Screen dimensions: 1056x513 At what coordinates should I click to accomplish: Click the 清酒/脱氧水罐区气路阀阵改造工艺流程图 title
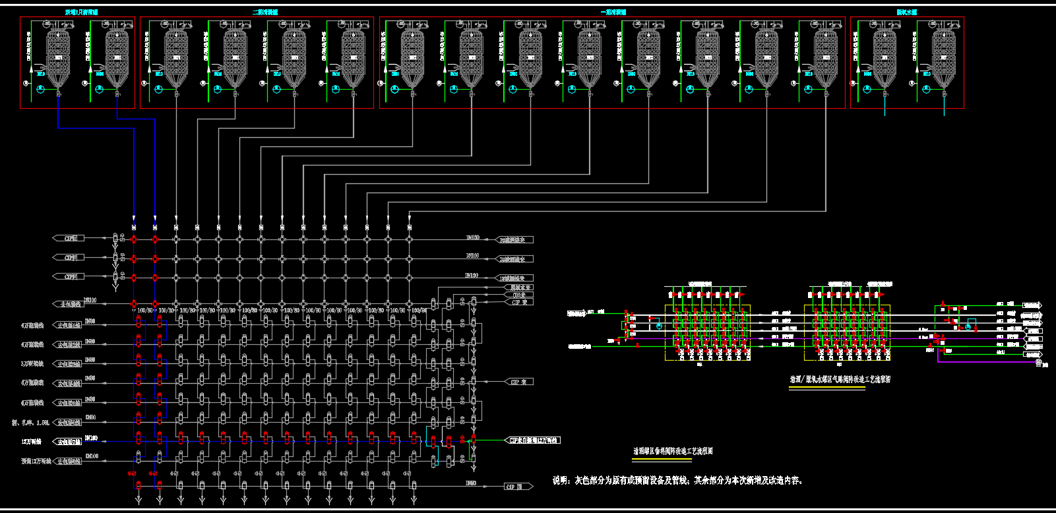840,380
